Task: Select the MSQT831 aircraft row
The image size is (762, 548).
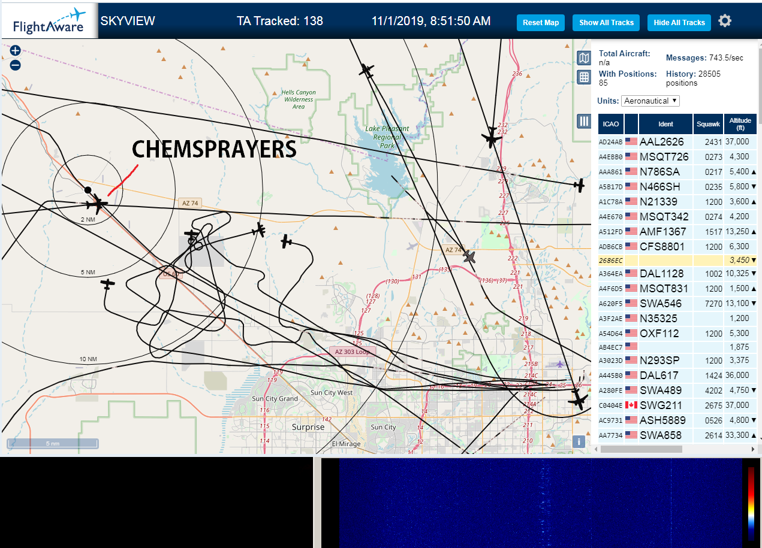Action: pos(677,289)
